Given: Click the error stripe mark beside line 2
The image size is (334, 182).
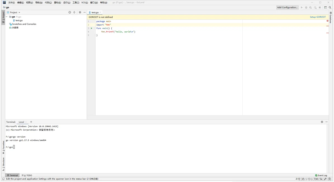Looking at the screenshot, I should (x=328, y=26).
